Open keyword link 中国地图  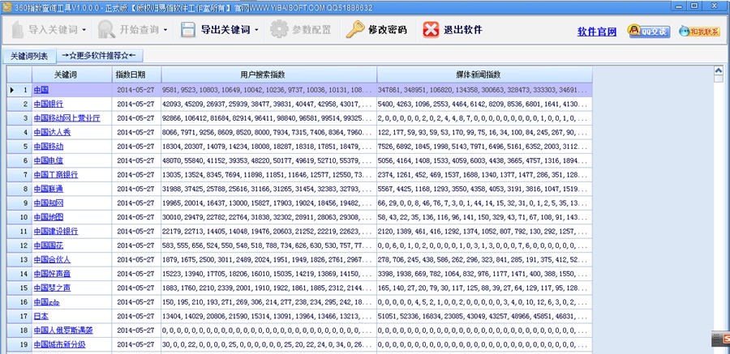[x=49, y=217]
